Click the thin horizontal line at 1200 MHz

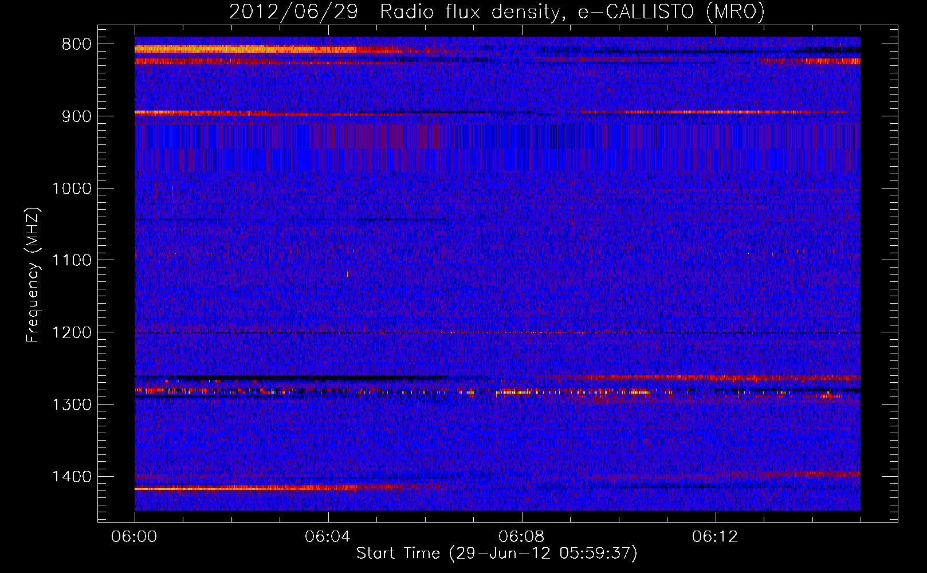coord(497,332)
